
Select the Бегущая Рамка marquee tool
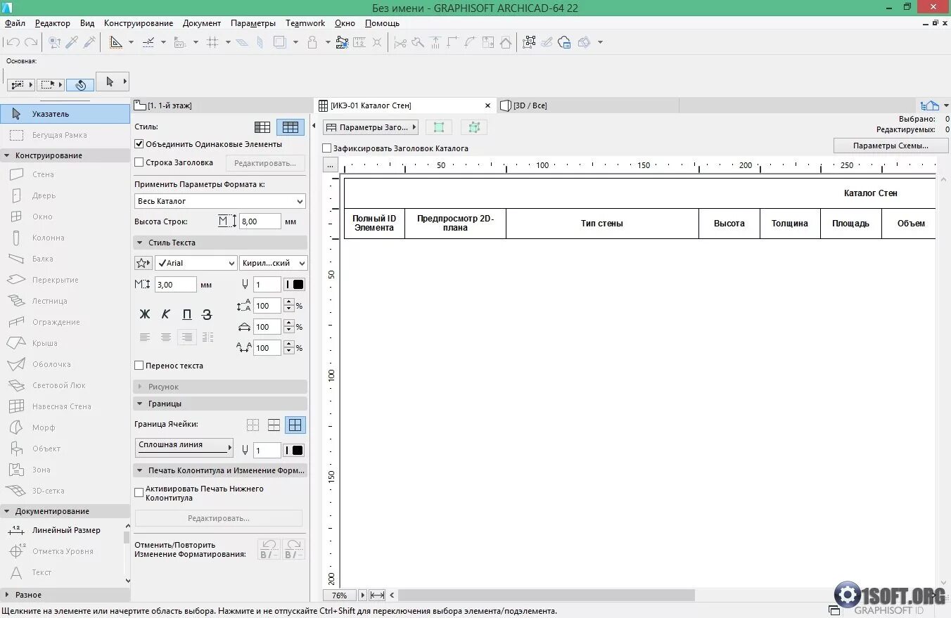[x=65, y=135]
